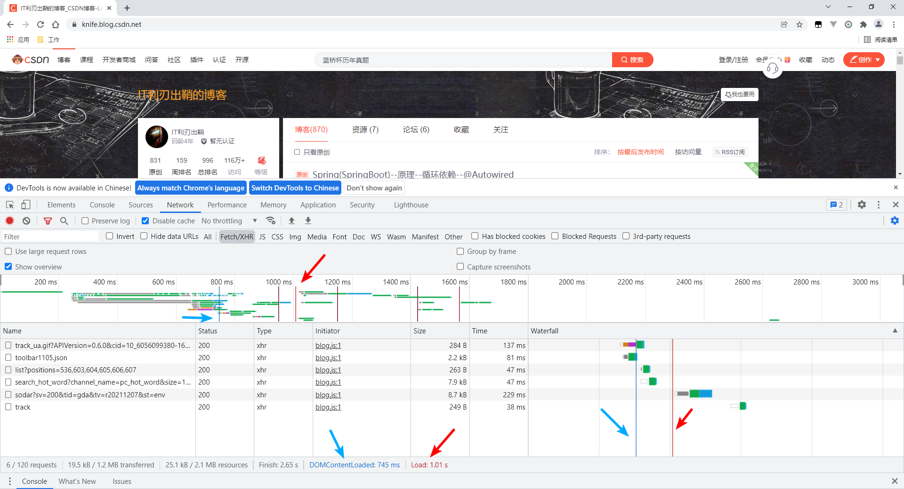904x489 pixels.
Task: Expand the 创作 dropdown arrow
Action: pos(878,60)
